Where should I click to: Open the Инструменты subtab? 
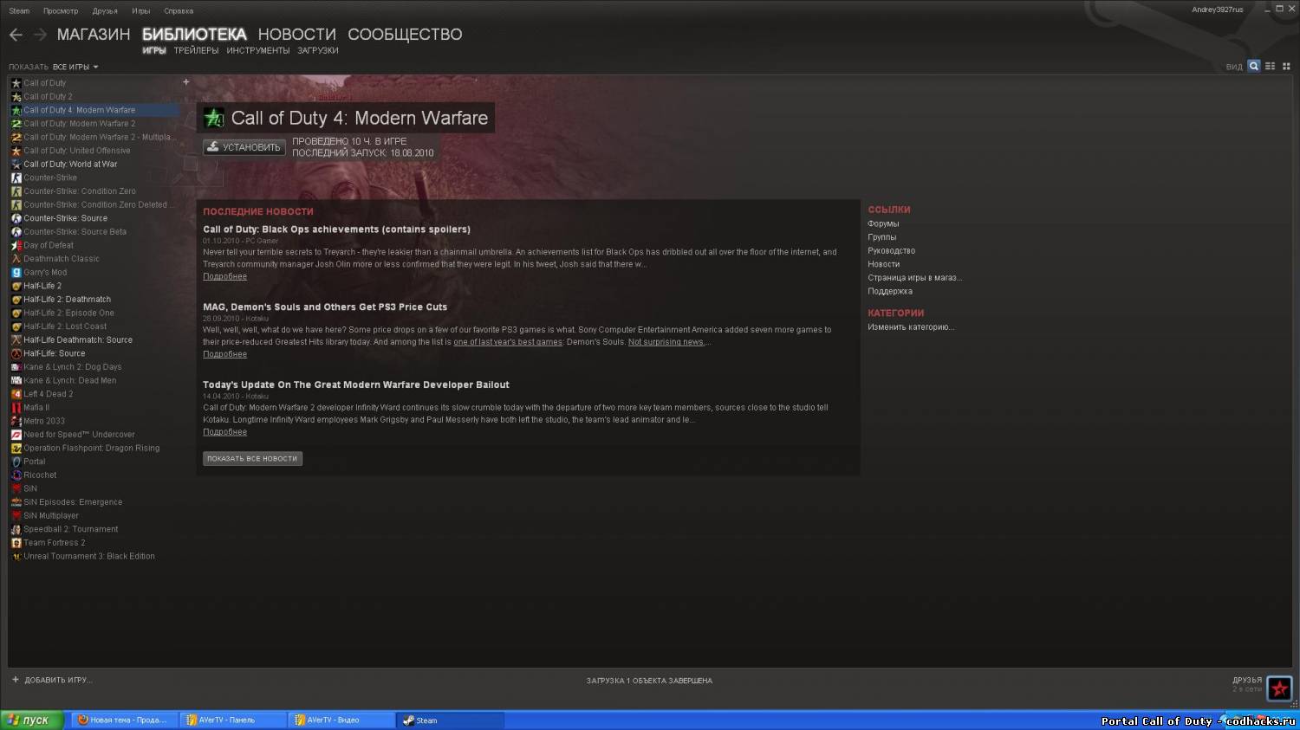pos(258,50)
